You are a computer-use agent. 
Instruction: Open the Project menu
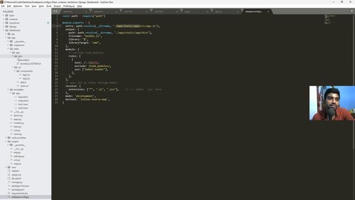point(57,6)
